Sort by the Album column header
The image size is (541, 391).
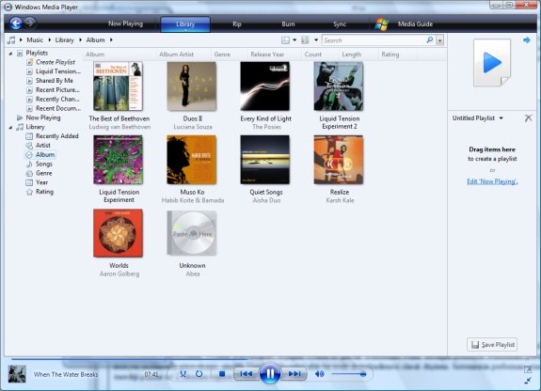(95, 55)
